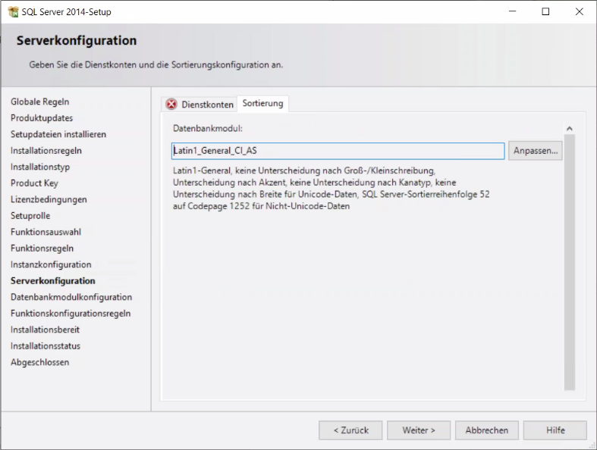597x450 pixels.
Task: Maximize the SQL Server setup window
Action: click(545, 12)
